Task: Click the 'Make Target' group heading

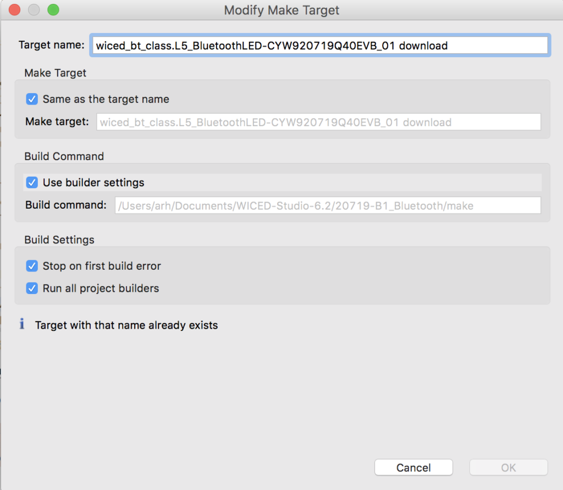Action: tap(56, 73)
